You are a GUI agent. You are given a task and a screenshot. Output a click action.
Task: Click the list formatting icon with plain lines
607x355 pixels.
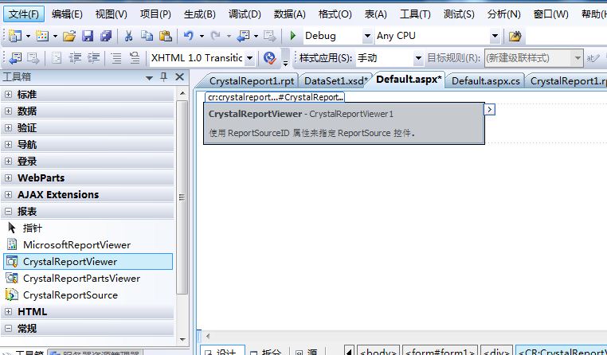click(116, 58)
